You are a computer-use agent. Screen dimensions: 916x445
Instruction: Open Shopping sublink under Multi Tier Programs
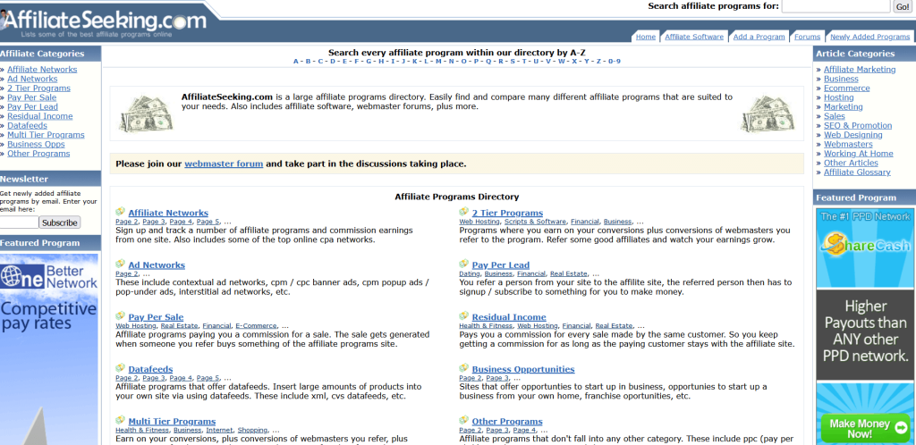point(252,430)
